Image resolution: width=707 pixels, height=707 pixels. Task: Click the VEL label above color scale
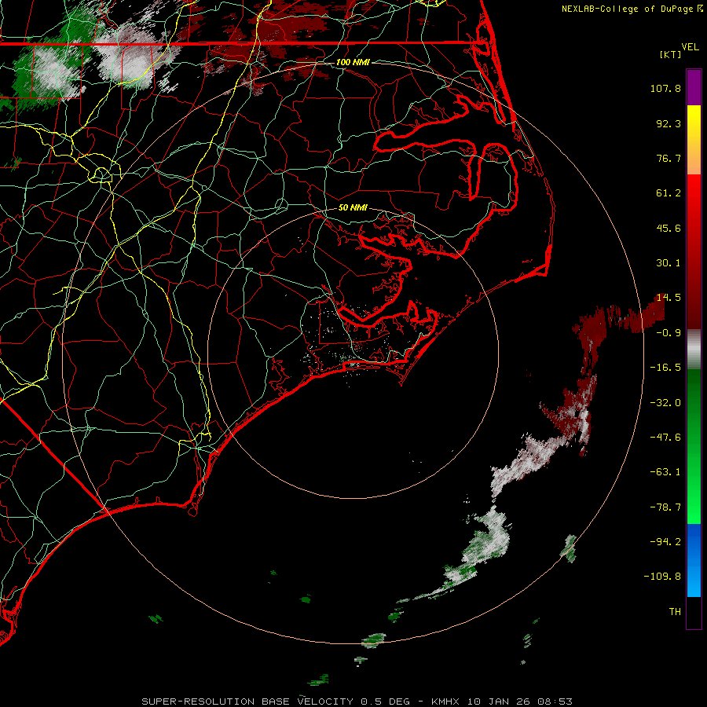(x=690, y=47)
